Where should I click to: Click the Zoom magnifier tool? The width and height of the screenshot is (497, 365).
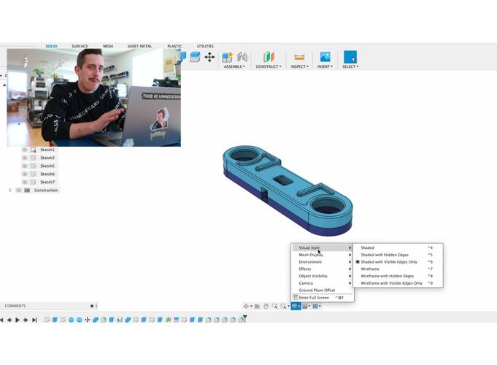[x=275, y=306]
